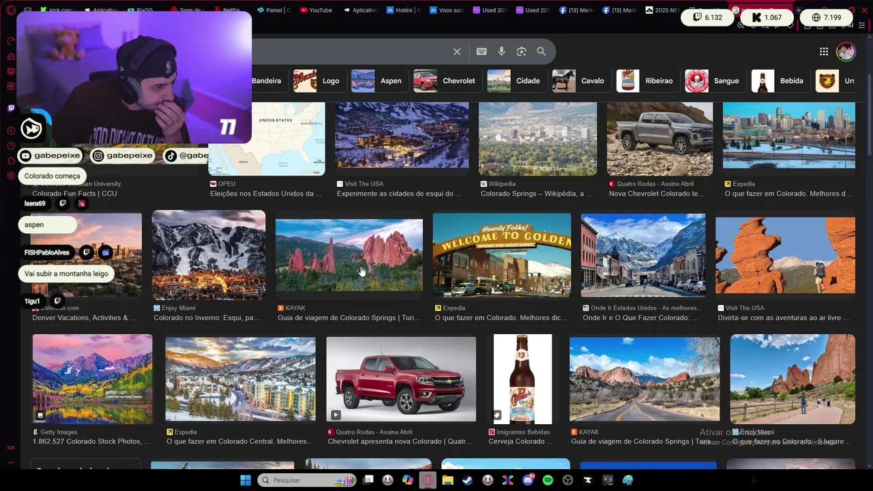Open the Eleições nos Estados Unidos link
This screenshot has height=491, width=873.
tap(266, 194)
